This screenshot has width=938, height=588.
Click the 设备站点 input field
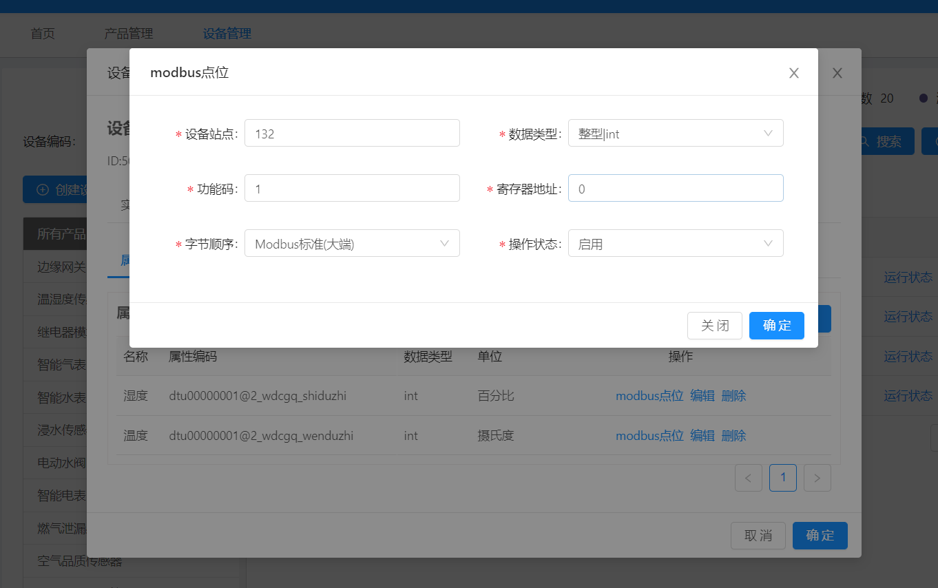coord(352,133)
